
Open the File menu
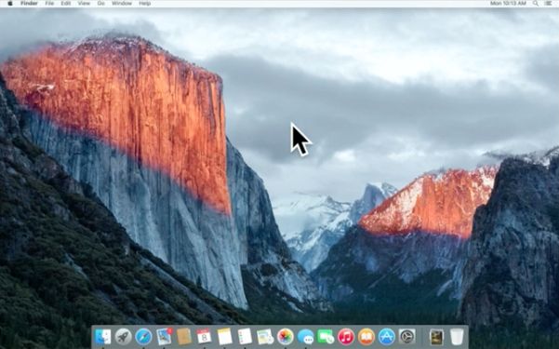point(49,3)
